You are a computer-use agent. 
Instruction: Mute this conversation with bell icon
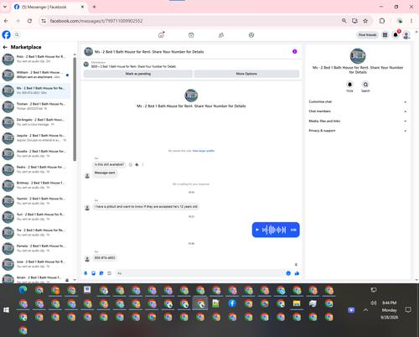coord(349,85)
